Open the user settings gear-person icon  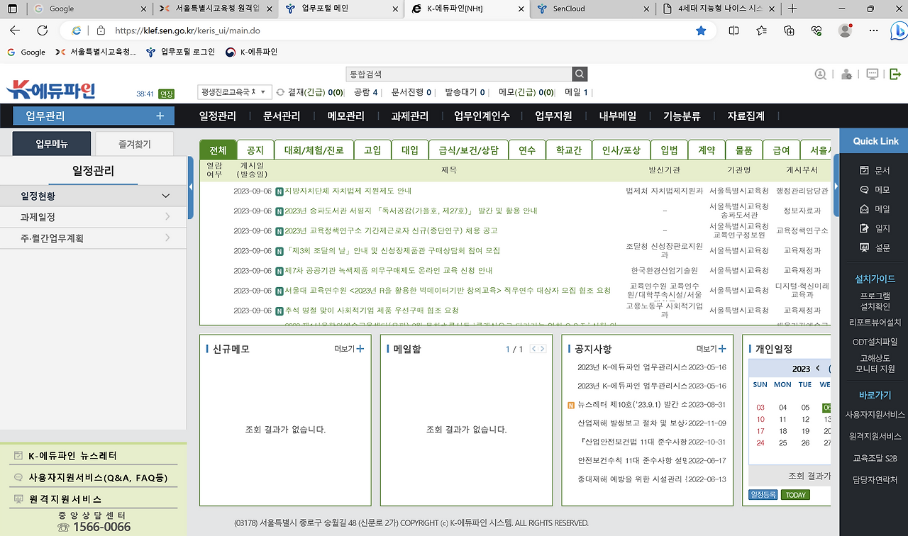[x=846, y=74]
